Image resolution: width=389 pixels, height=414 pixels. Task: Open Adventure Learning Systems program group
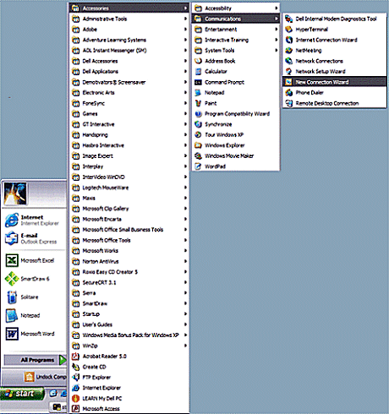coord(129,40)
